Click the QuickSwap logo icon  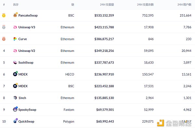click(x=15, y=121)
